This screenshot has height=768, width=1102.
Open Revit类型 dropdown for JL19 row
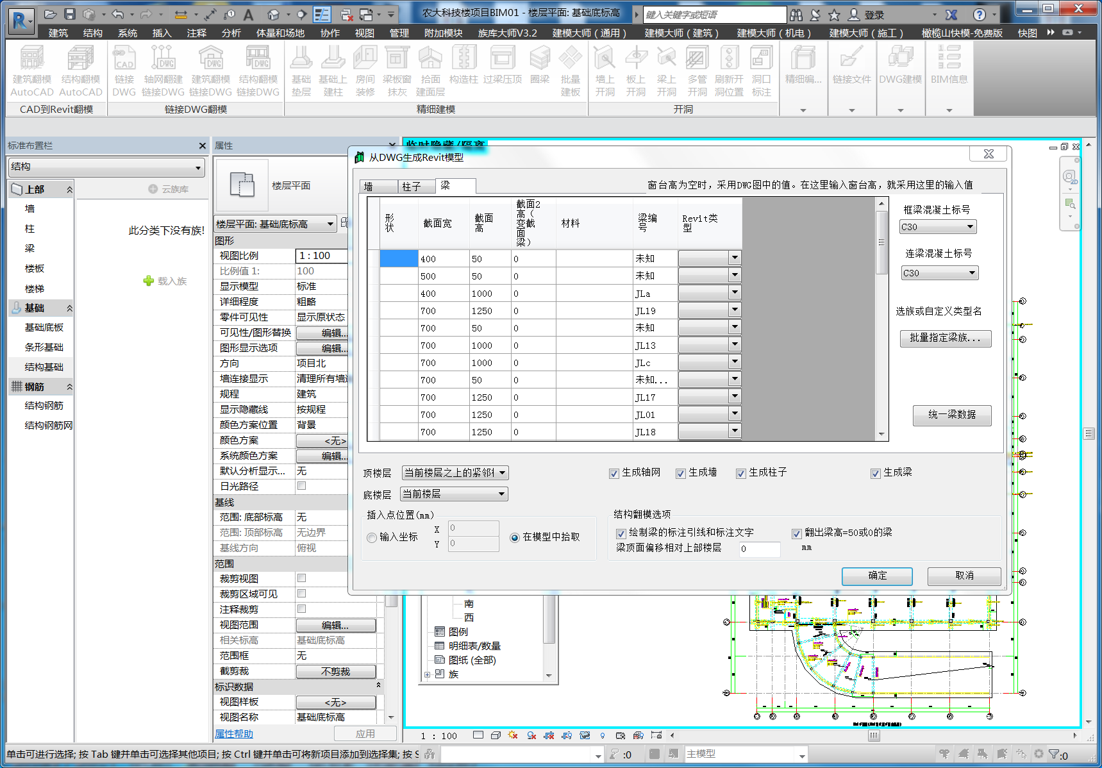pyautogui.click(x=735, y=310)
